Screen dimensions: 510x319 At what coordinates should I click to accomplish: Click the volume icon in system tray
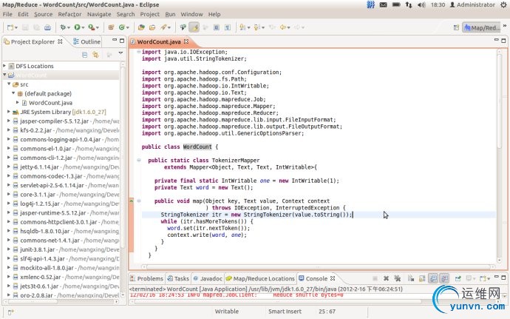tap(421, 5)
